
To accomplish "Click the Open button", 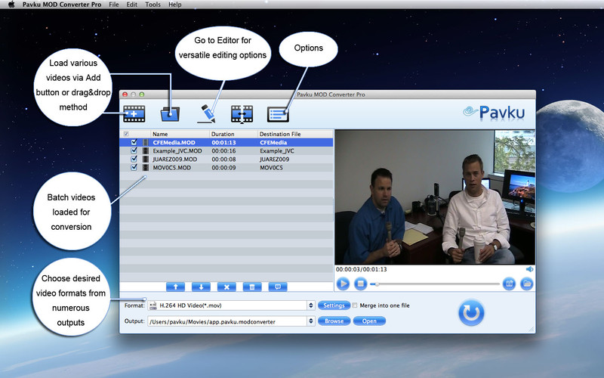I will [x=369, y=321].
